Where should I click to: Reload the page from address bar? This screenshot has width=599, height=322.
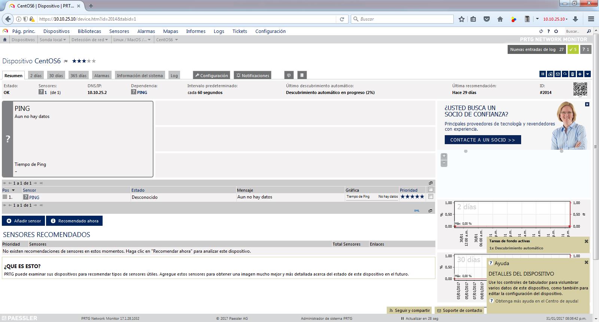(342, 19)
